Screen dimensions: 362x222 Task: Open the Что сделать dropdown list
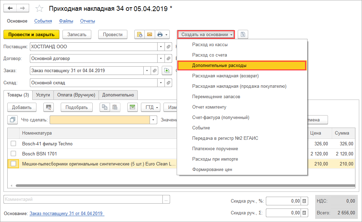[x=154, y=120]
